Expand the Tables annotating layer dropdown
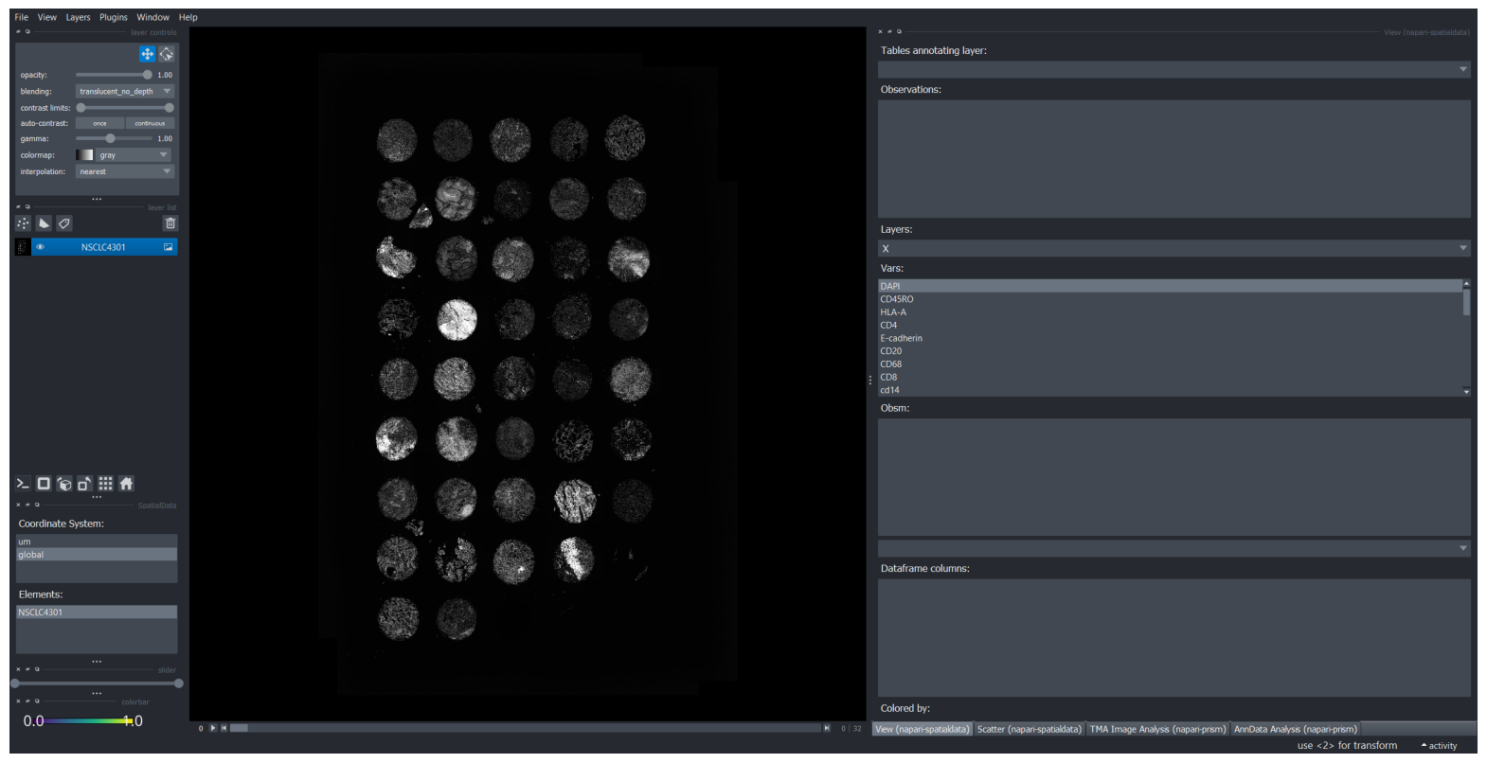Viewport: 1487px width, 763px height. coord(1174,69)
